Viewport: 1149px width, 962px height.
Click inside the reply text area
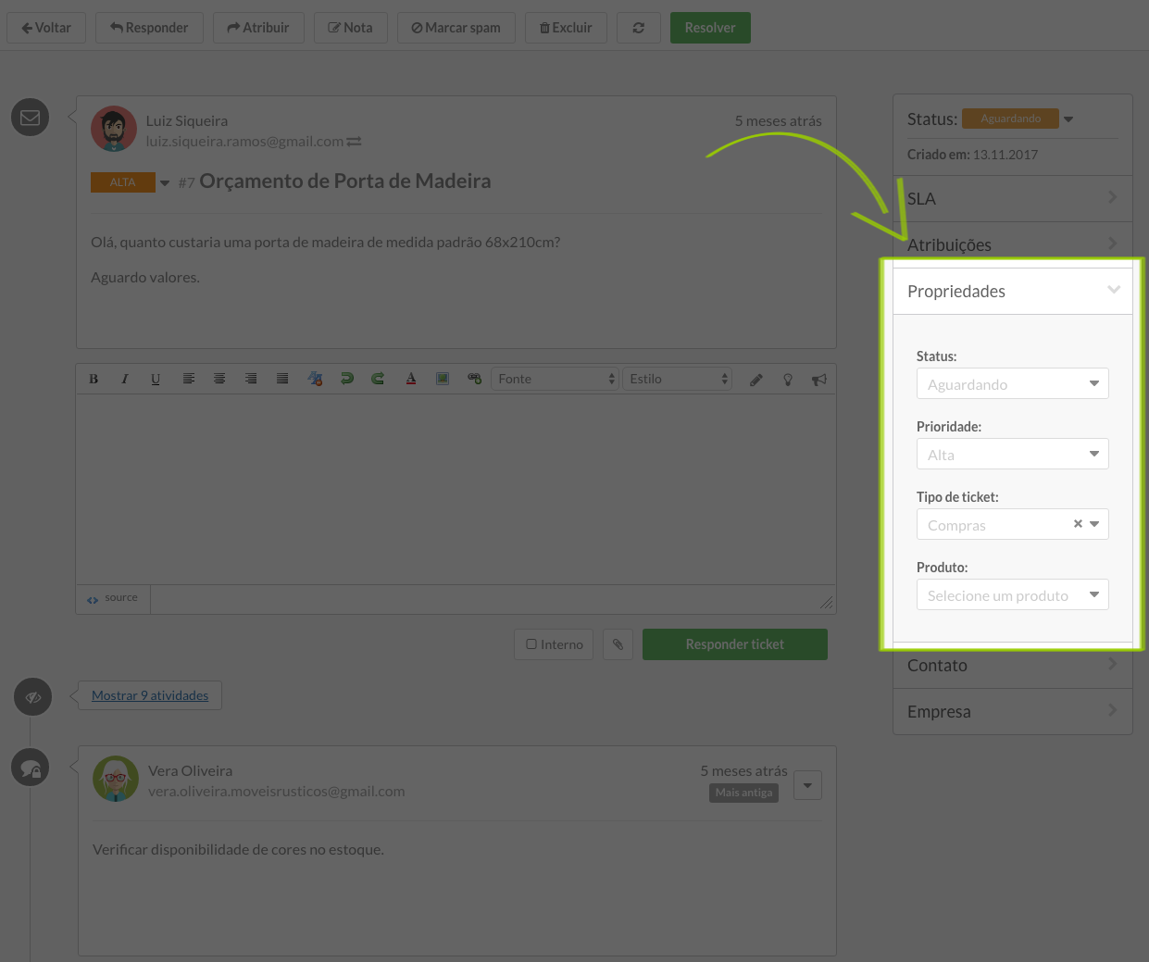(456, 490)
